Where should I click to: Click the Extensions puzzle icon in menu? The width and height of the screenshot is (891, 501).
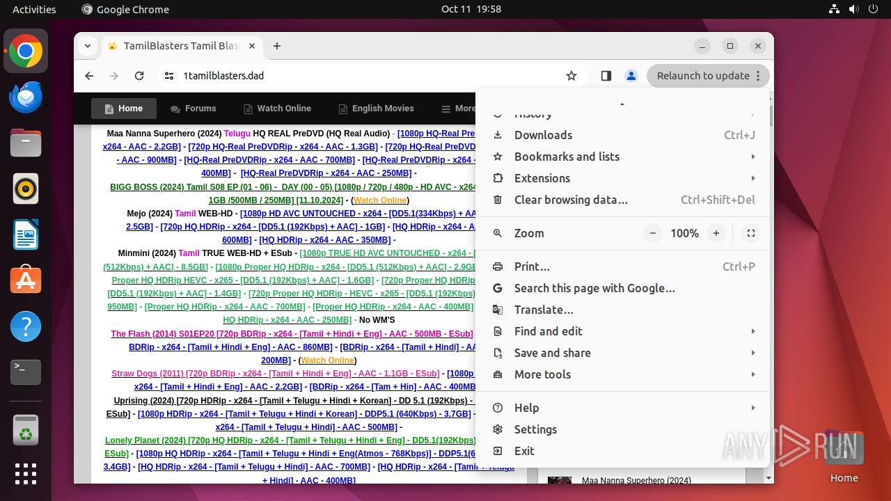pos(498,178)
